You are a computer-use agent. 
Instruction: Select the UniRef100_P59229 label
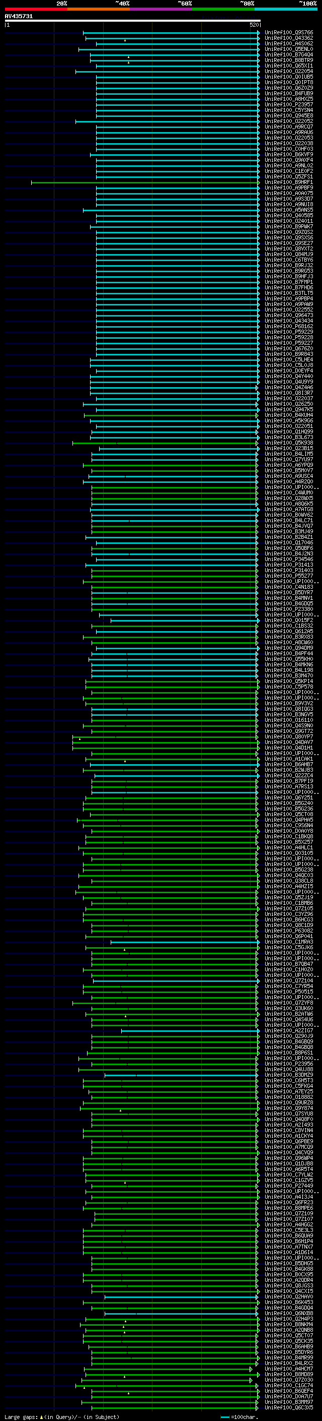tap(288, 332)
